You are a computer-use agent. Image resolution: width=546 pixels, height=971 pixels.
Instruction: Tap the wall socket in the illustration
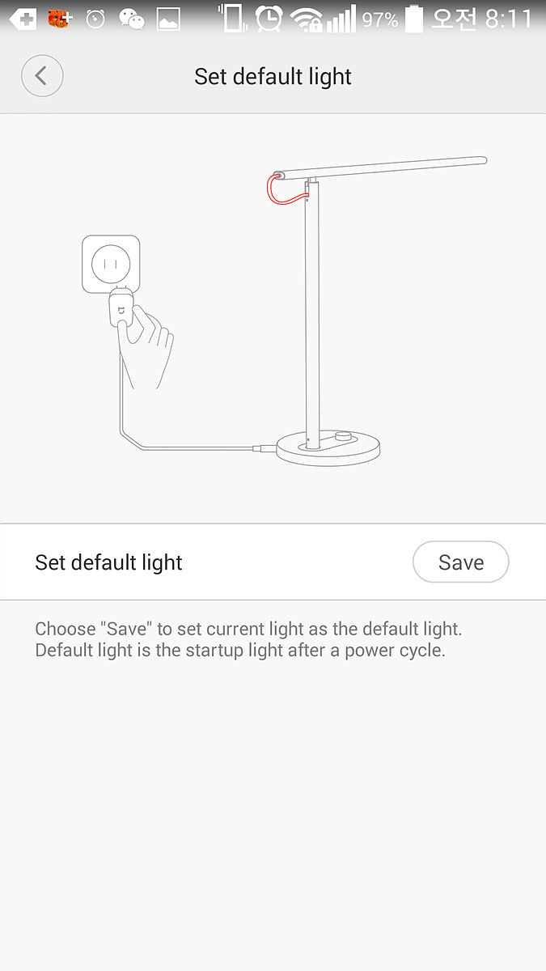[x=111, y=263]
